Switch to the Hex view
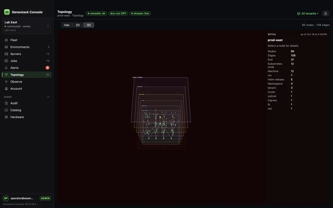 [x=67, y=25]
